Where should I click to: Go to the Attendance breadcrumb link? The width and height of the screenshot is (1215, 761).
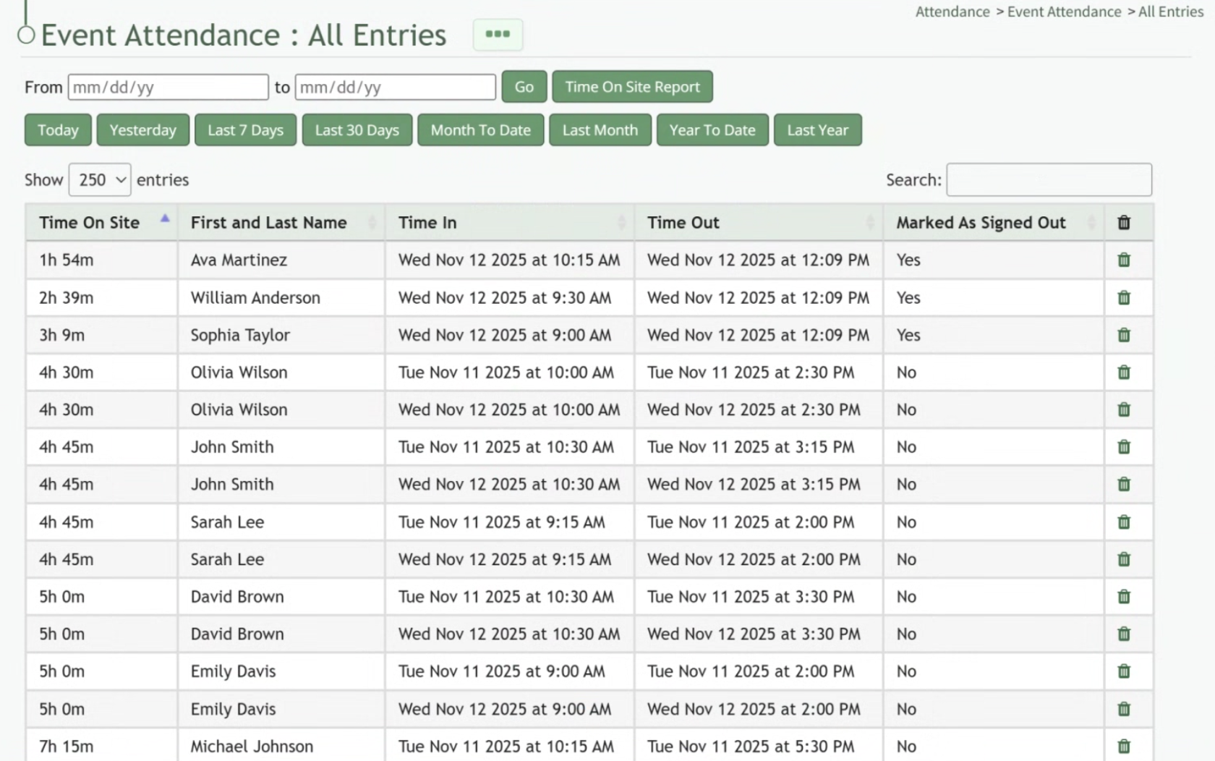952,12
